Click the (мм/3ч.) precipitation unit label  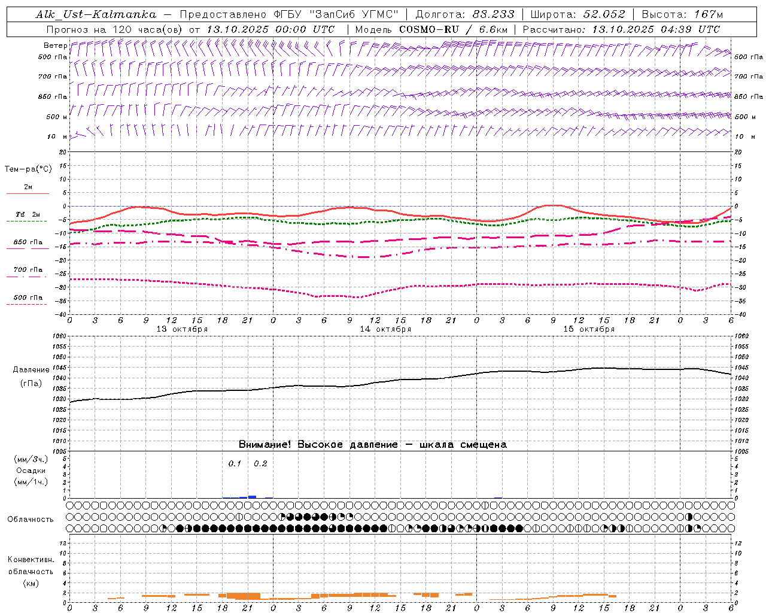point(31,459)
